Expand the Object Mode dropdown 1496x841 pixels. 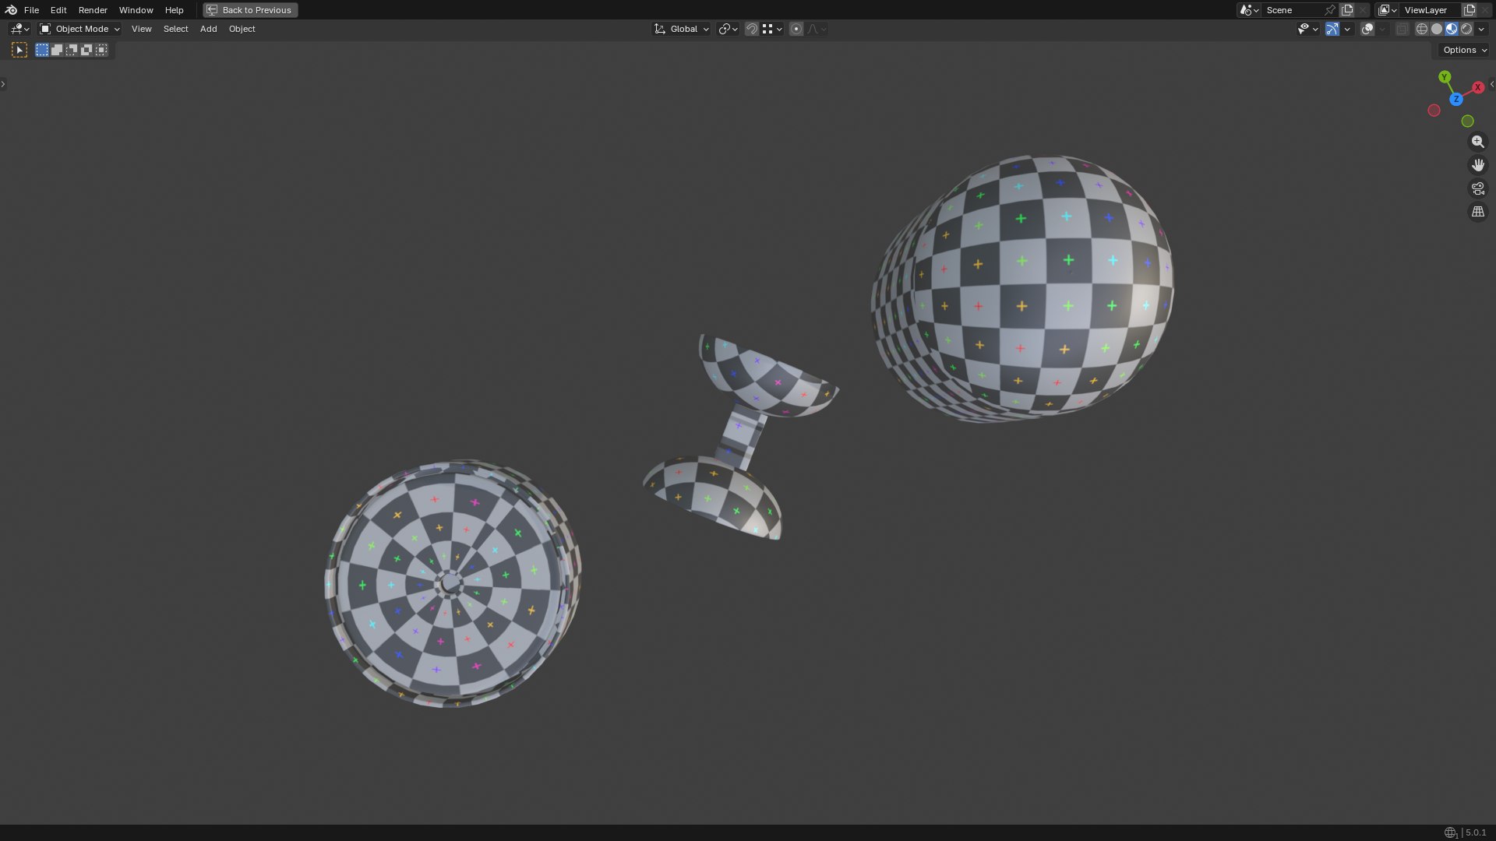coord(79,29)
